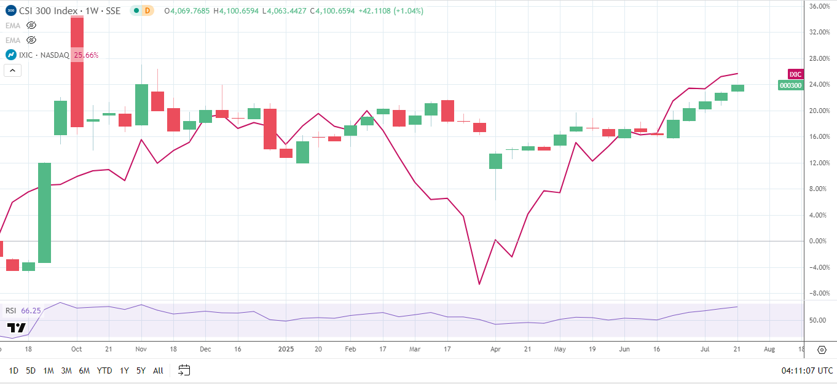
Task: Click the first EMA legend label
Action: click(13, 25)
